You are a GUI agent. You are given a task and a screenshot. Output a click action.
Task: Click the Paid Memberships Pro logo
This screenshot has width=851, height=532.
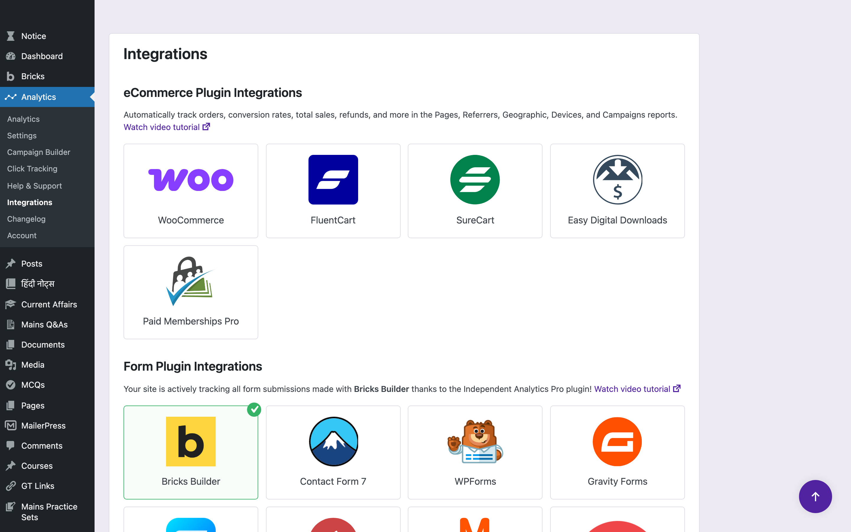point(190,281)
